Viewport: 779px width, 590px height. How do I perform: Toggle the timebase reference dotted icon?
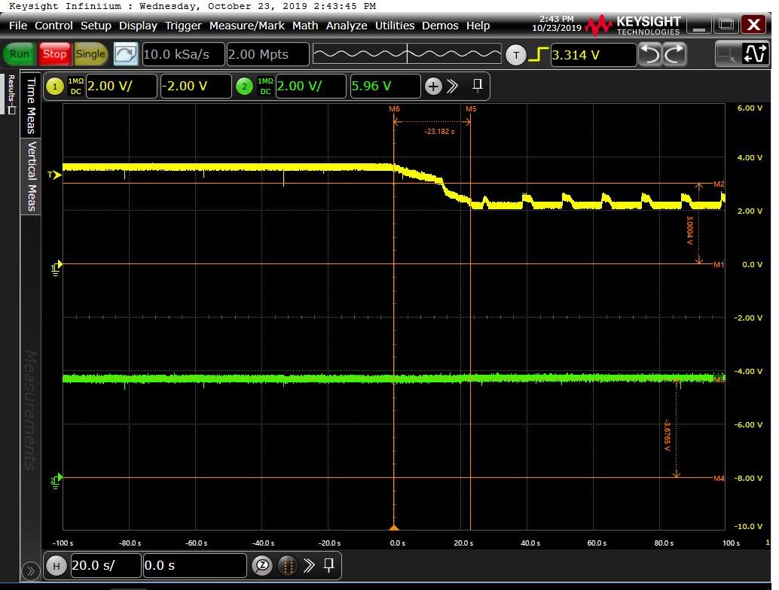(x=288, y=566)
